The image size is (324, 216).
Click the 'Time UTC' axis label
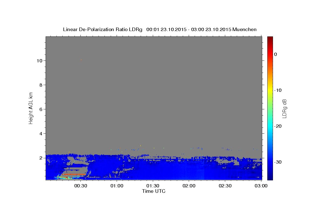(154, 191)
